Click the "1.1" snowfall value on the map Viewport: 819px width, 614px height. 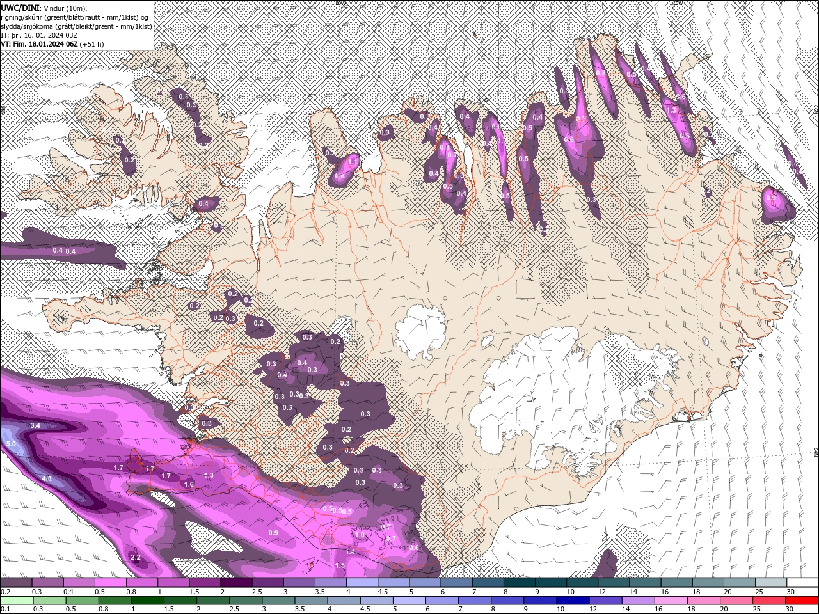tap(352, 163)
